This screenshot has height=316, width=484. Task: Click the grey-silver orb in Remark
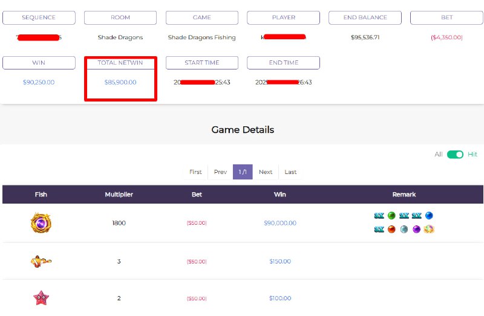click(x=404, y=230)
